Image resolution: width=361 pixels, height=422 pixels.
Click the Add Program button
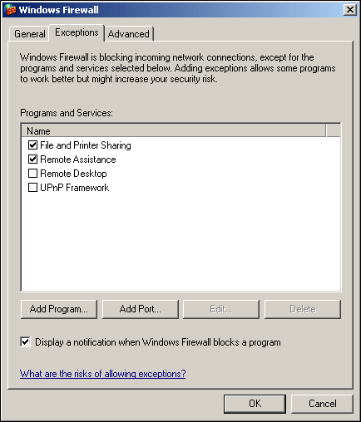59,309
